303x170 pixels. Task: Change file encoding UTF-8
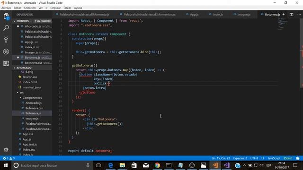[x=254, y=158]
